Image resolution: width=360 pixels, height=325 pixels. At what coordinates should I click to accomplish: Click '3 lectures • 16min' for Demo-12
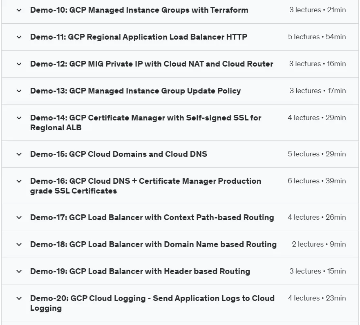pyautogui.click(x=318, y=64)
